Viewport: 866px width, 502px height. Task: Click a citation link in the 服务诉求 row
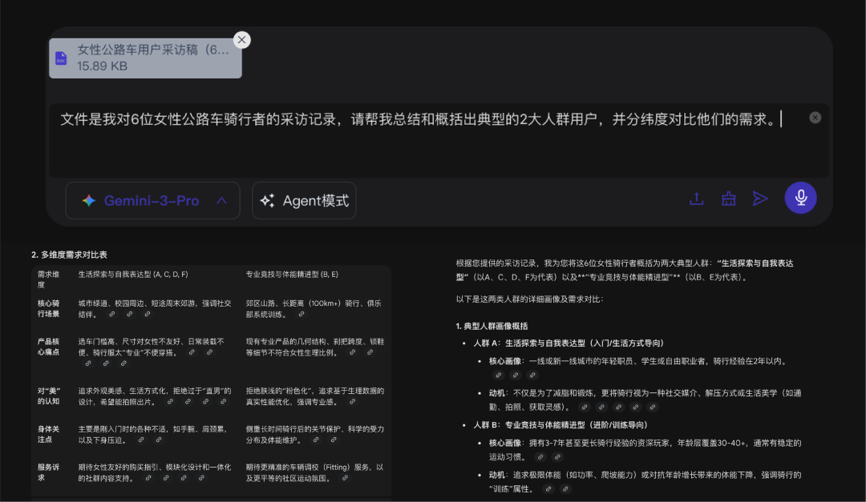149,476
